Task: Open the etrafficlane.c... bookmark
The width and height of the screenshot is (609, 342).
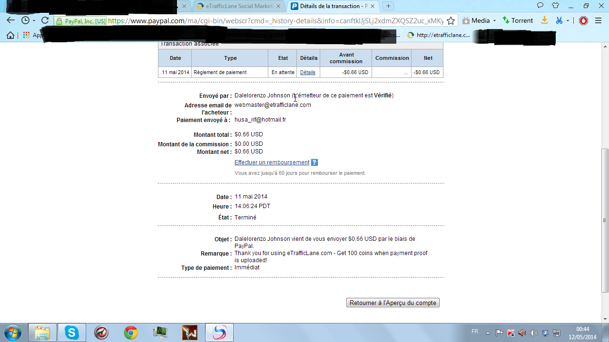Action: 439,35
